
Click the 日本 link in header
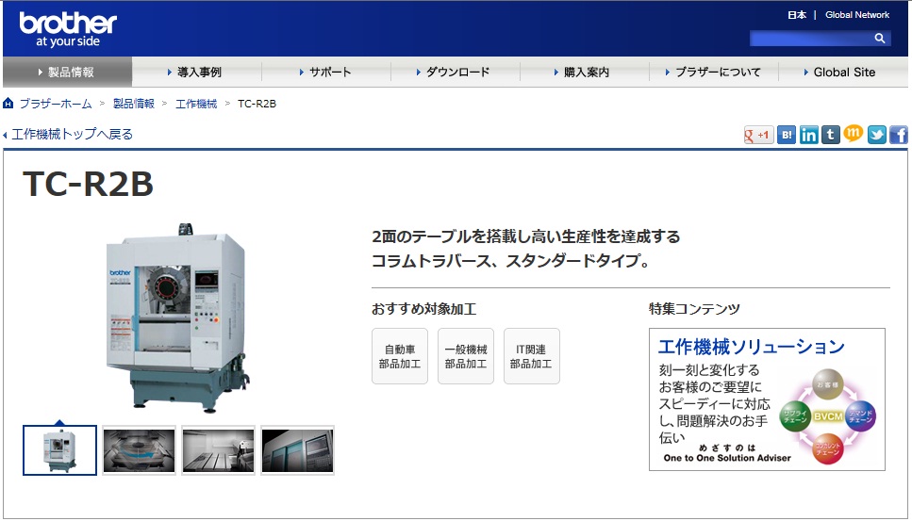click(797, 15)
